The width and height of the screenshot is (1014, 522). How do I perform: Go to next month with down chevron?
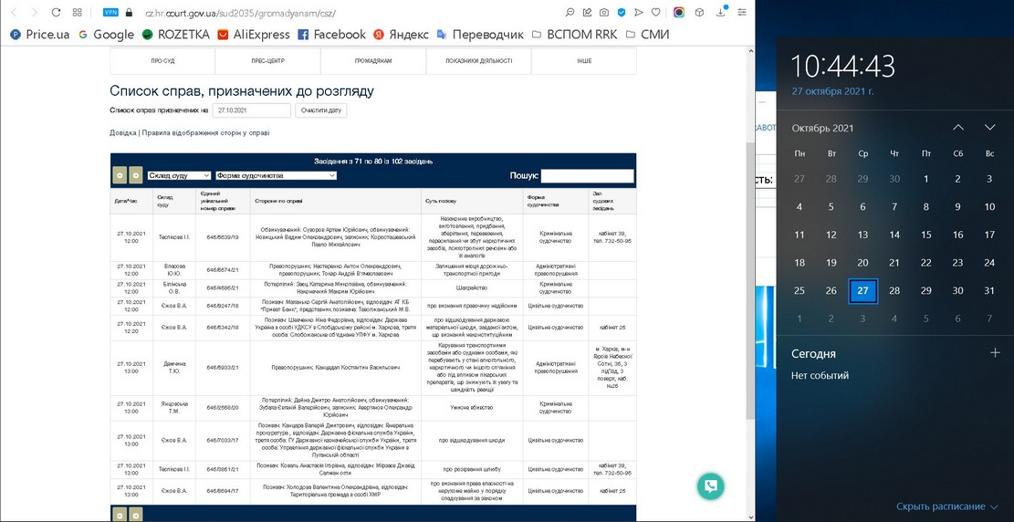point(989,127)
